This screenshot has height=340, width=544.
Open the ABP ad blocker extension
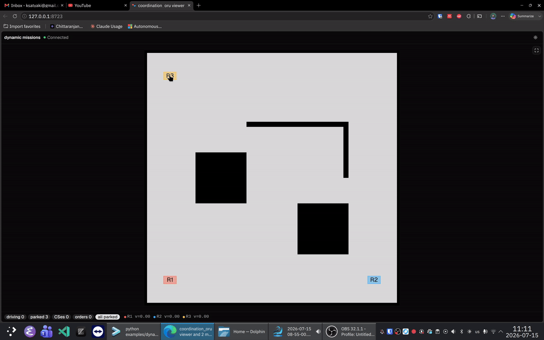(459, 16)
